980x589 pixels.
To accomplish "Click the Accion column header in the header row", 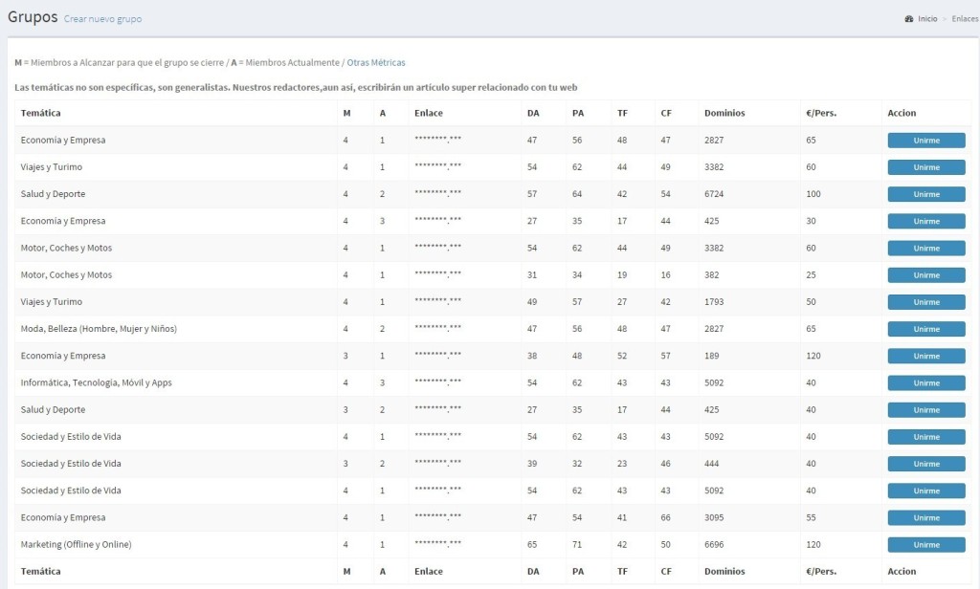I will (902, 113).
